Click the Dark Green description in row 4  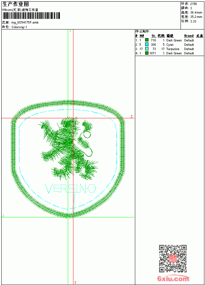click(174, 53)
